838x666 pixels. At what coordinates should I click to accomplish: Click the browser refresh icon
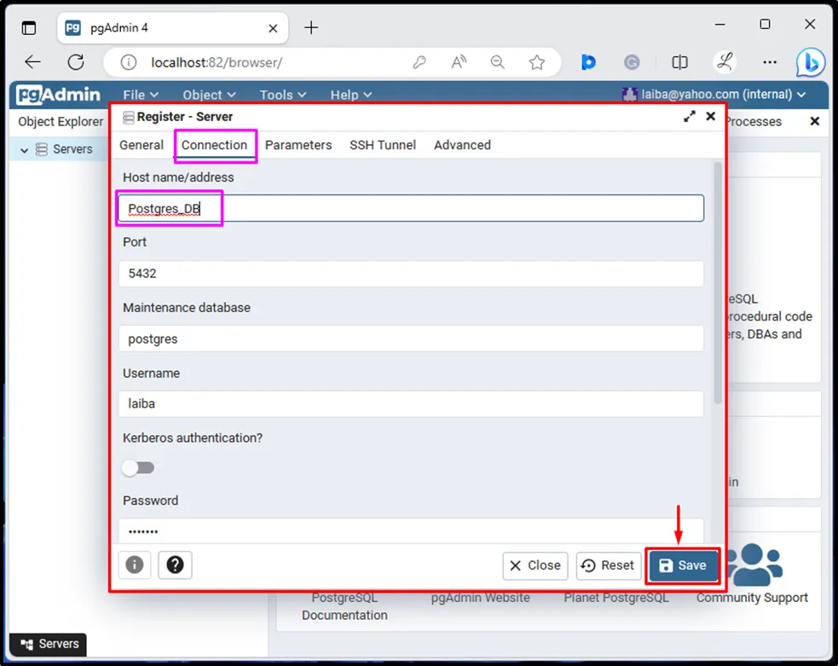pos(76,62)
